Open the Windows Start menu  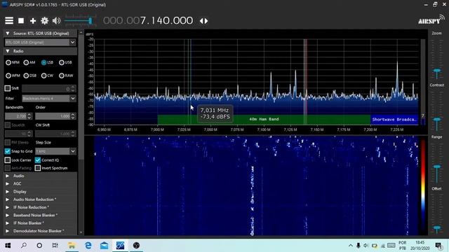point(8,246)
